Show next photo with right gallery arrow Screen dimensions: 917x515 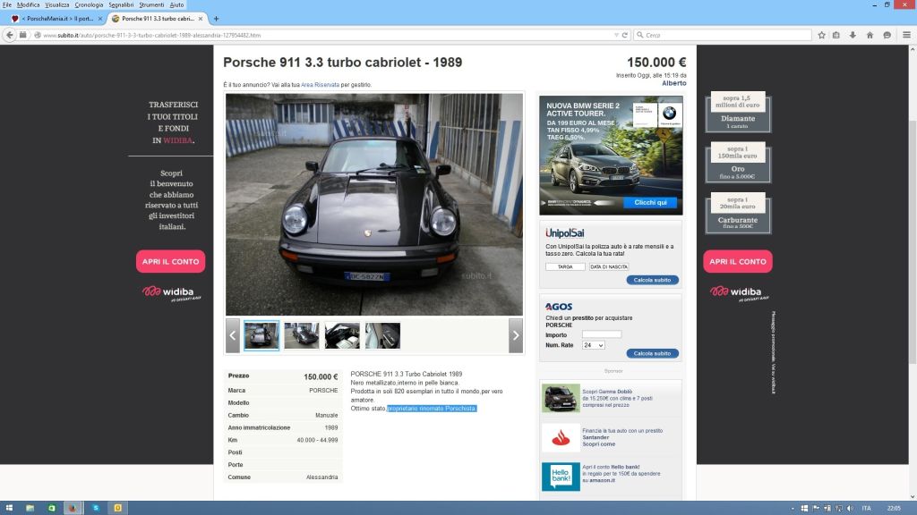(516, 335)
